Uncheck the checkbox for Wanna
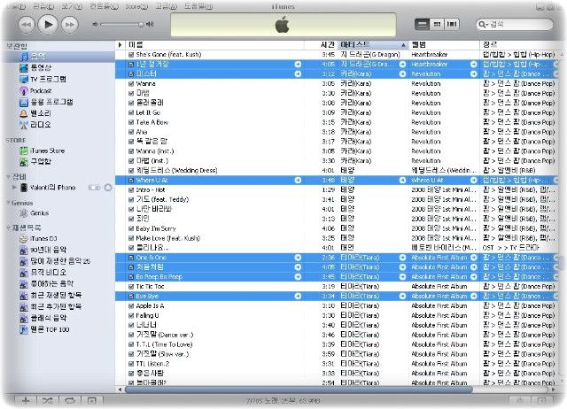 pos(131,83)
